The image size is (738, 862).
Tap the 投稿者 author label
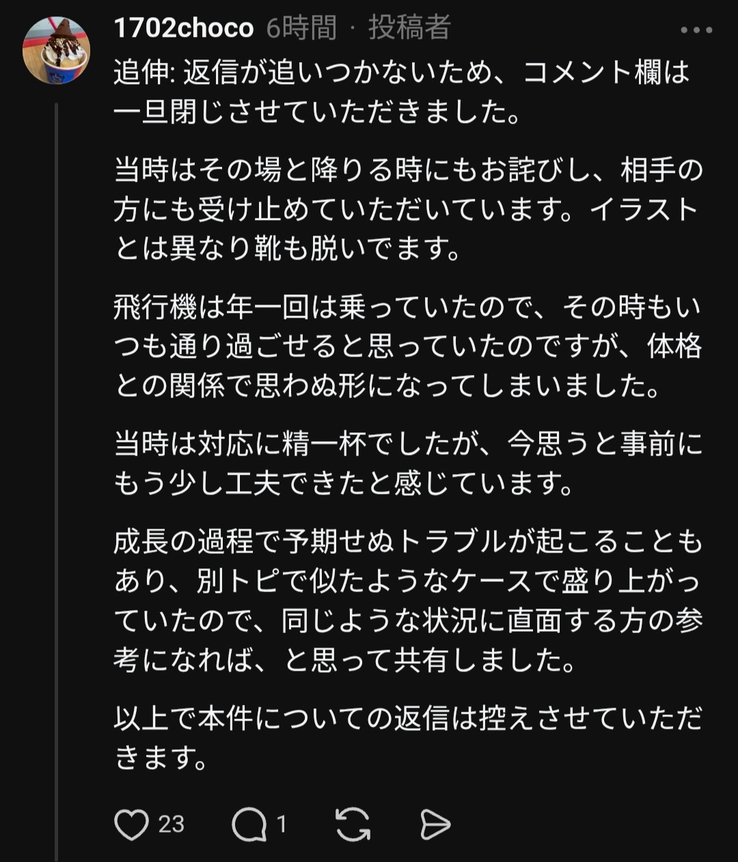point(410,29)
